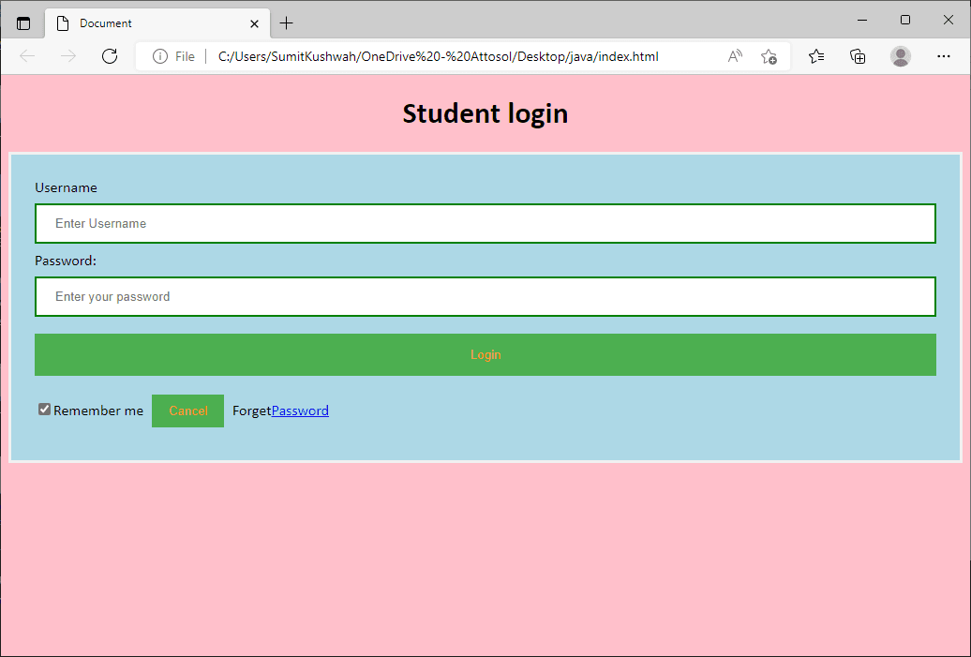Focus the Enter your password field
The width and height of the screenshot is (971, 657).
(485, 297)
